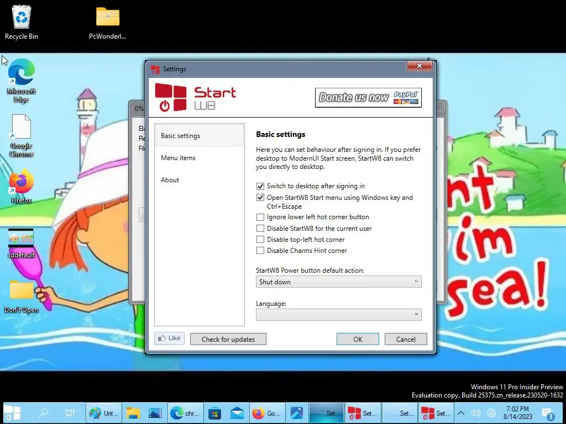
Task: Tick the Disable Charms Hint corner checkbox
Action: (260, 250)
